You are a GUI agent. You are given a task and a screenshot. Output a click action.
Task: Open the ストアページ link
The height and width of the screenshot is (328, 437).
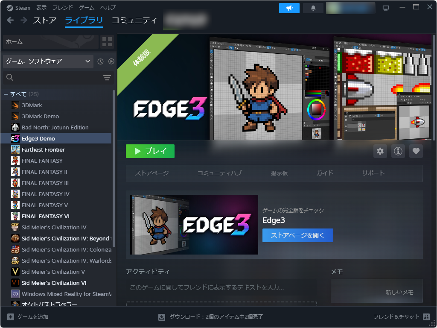152,173
